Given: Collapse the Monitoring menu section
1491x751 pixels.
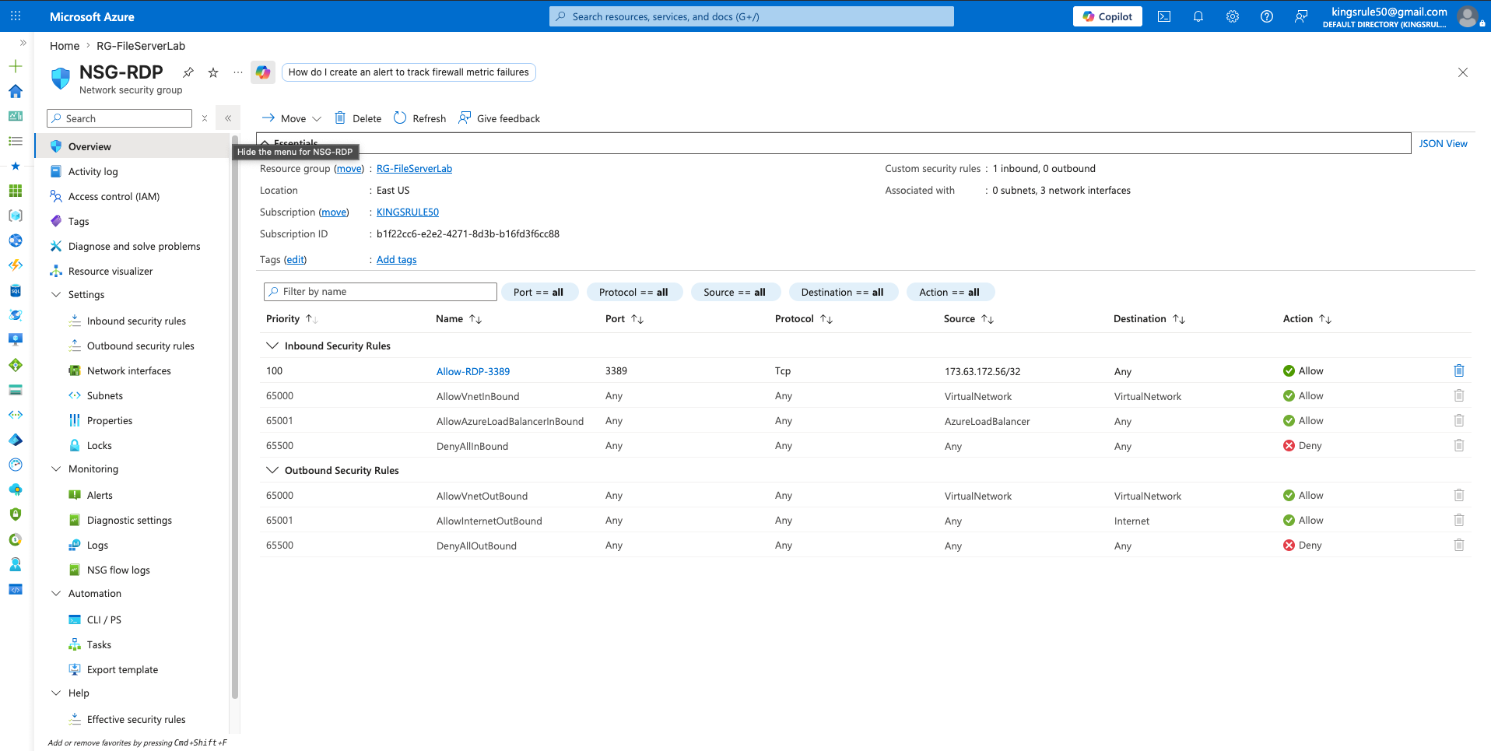Looking at the screenshot, I should point(56,468).
